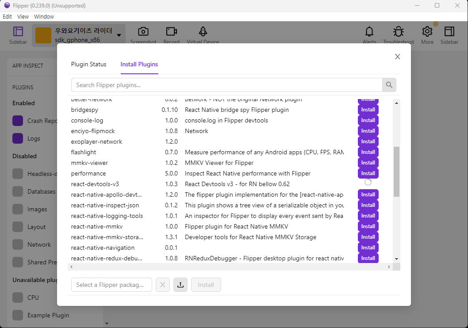Clear the selected package with X button

pos(163,285)
